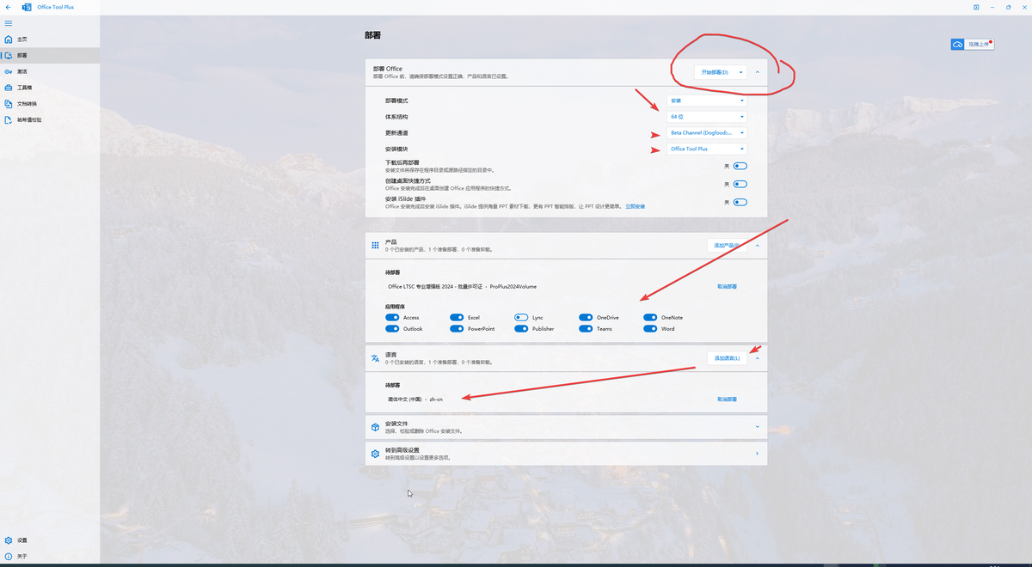The width and height of the screenshot is (1032, 567).
Task: Click the 开始部署(D) button
Action: 715,72
